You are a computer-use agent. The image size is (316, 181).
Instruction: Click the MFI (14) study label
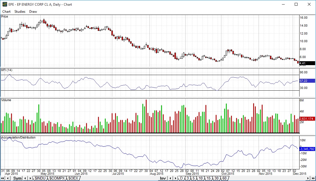pos(7,70)
